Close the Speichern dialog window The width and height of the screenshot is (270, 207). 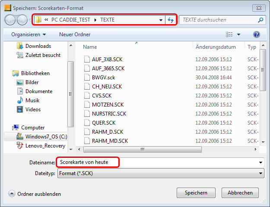click(259, 8)
